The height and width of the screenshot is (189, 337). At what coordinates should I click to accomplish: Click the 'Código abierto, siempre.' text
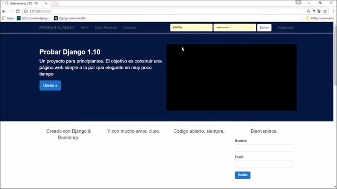(x=199, y=131)
